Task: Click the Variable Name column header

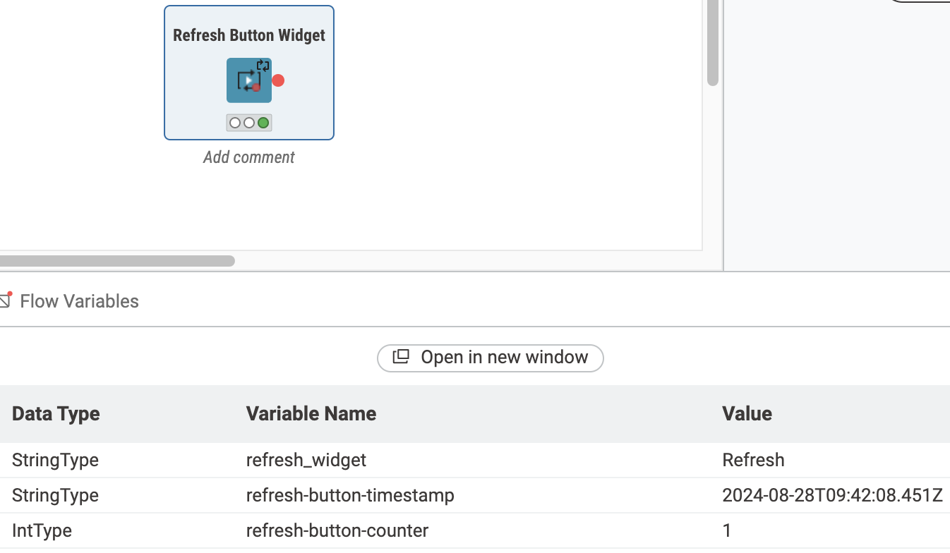Action: point(311,413)
